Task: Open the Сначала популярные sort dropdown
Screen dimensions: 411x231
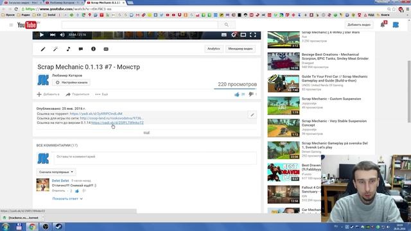Action: coord(56,172)
